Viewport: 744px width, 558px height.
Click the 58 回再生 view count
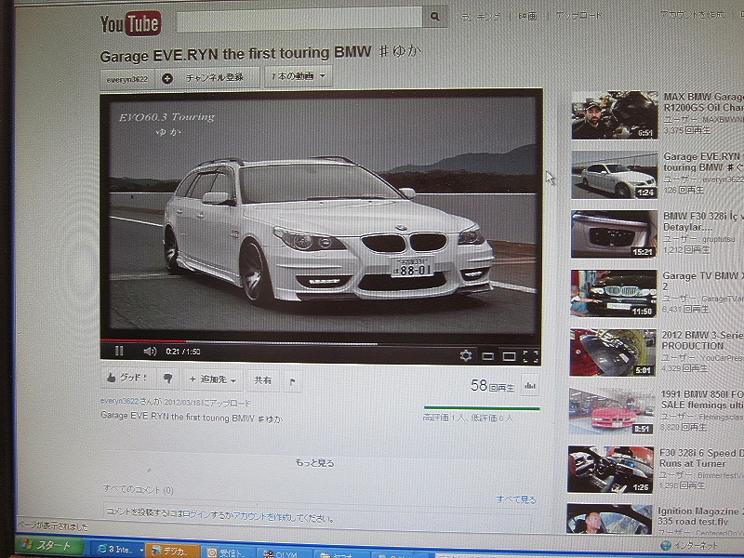493,386
